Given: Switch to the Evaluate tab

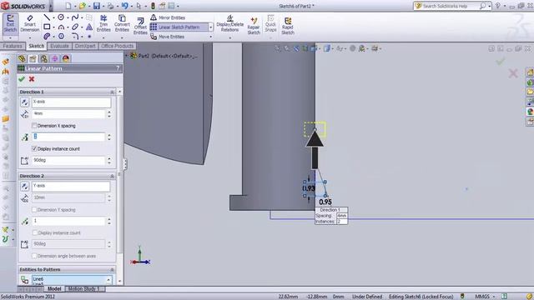Looking at the screenshot, I should tap(59, 46).
